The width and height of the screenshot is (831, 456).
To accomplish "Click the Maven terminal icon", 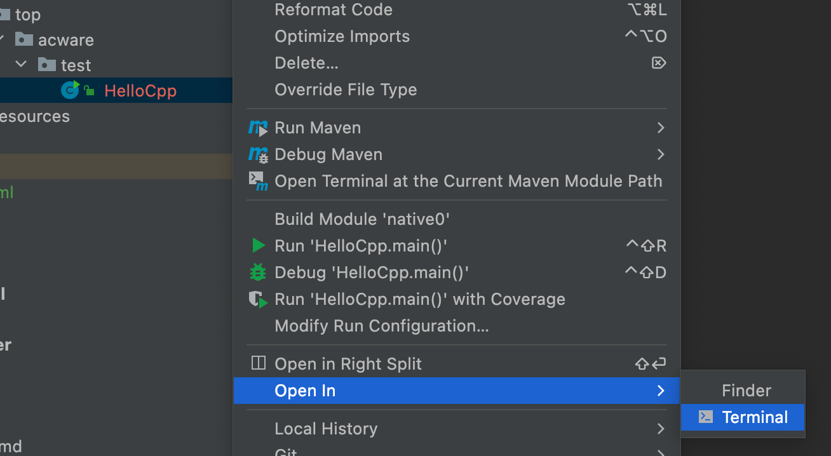I will [x=258, y=182].
